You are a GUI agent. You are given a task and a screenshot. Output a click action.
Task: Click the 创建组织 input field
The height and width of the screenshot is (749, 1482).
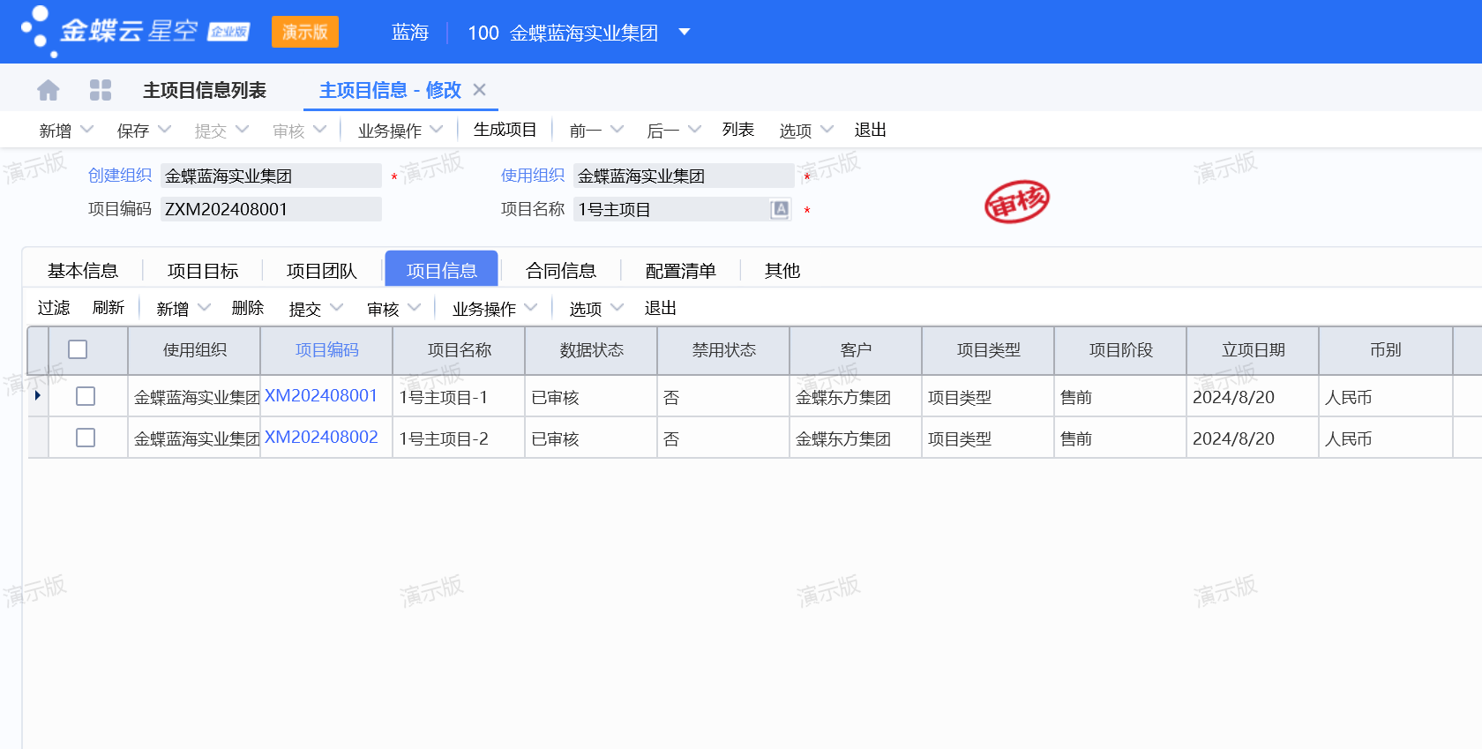271,176
